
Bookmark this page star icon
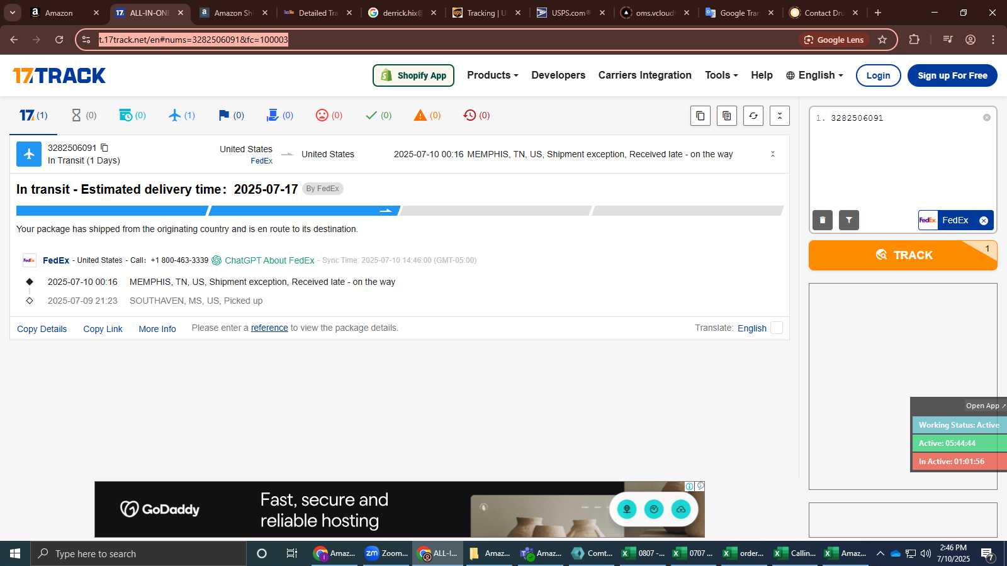point(882,40)
